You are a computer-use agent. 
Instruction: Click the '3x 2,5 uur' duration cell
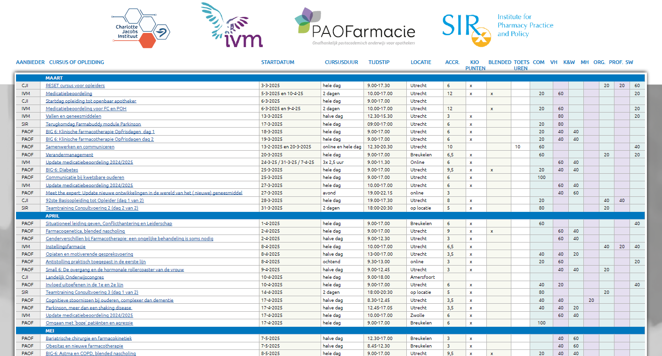tap(342, 162)
